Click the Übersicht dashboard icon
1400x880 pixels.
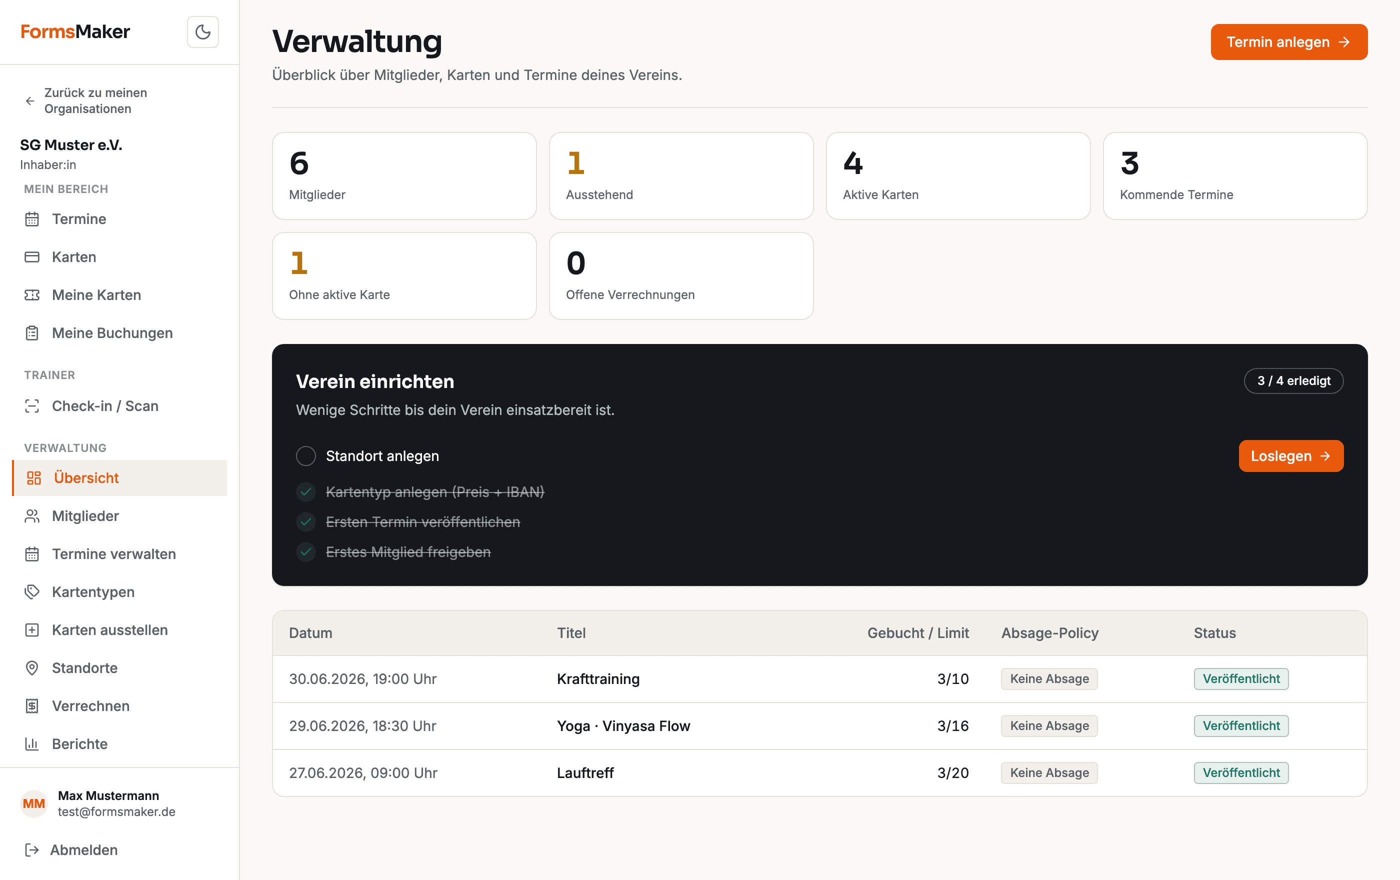[33, 478]
